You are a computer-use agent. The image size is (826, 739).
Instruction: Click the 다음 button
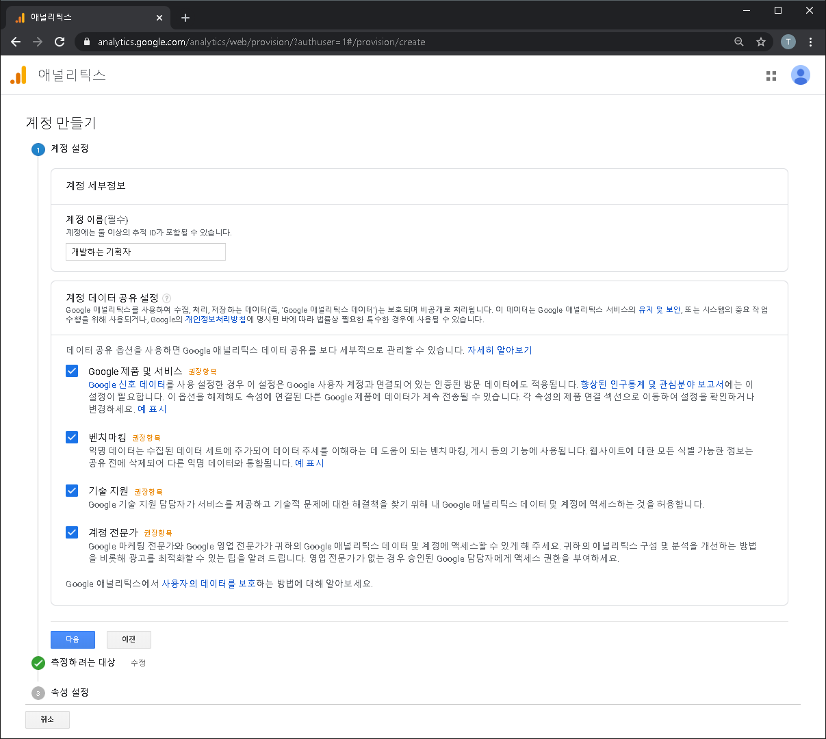(x=73, y=639)
